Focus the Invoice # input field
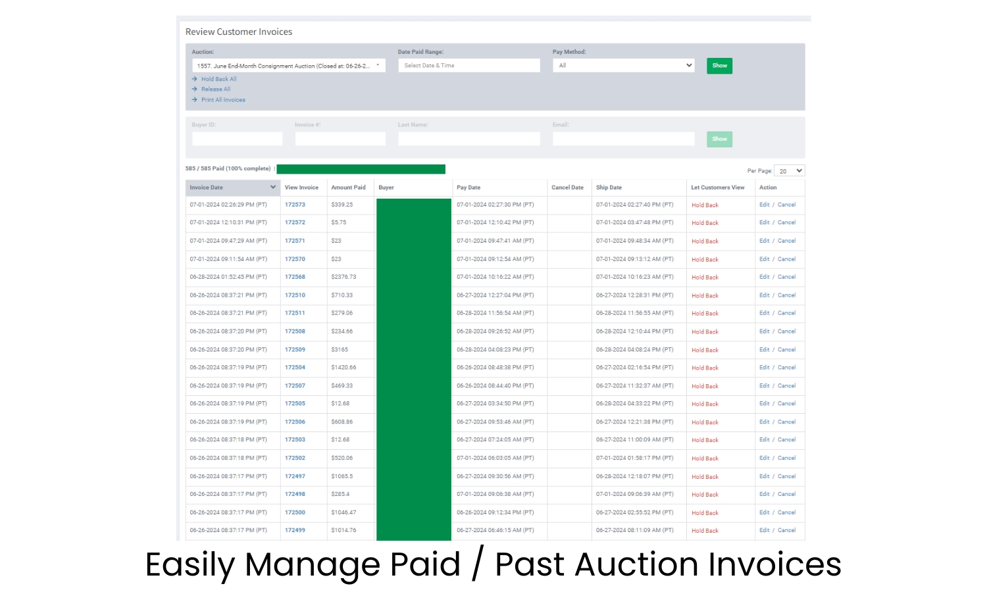987x592 pixels. pos(340,139)
